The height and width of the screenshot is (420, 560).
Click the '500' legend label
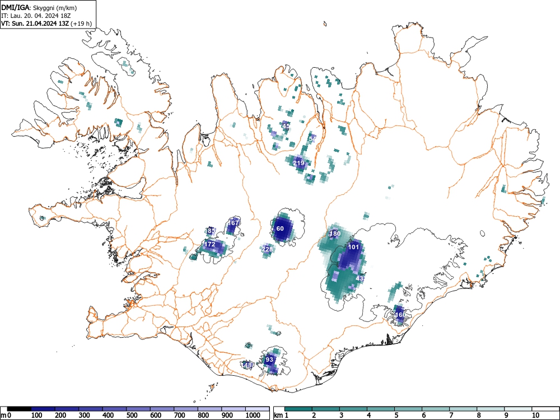132,416
